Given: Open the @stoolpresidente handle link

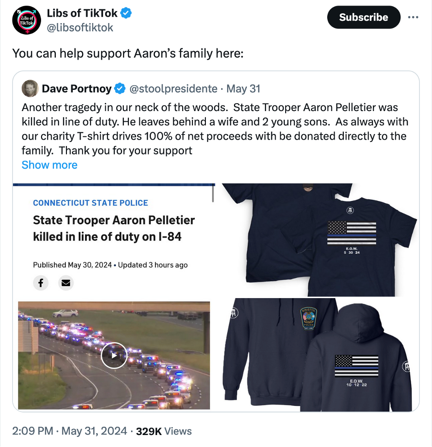Looking at the screenshot, I should pyautogui.click(x=174, y=88).
